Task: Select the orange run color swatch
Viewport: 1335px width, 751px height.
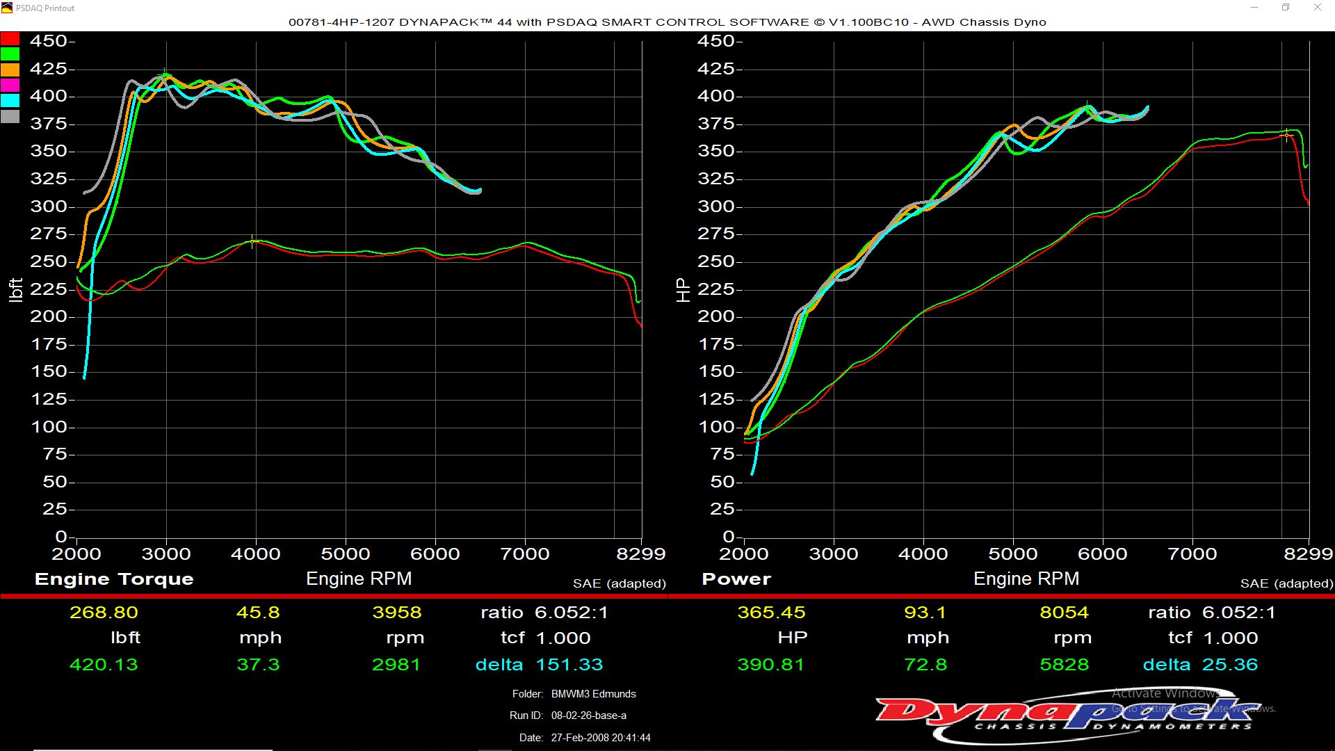Action: coord(10,70)
